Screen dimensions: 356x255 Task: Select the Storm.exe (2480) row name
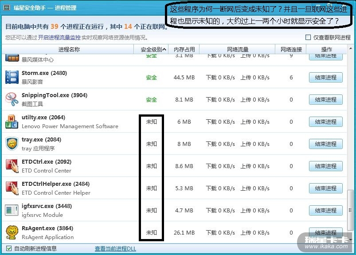click(44, 73)
